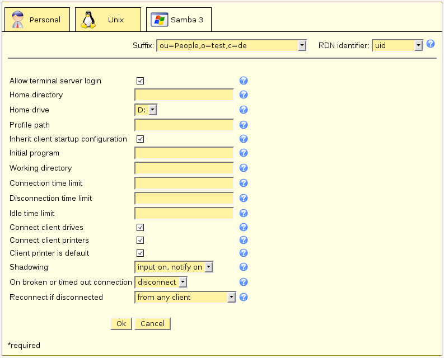Disable Connect client printers checkbox

click(141, 240)
